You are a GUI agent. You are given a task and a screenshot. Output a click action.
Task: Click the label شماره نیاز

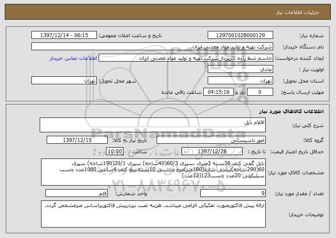(x=312, y=35)
